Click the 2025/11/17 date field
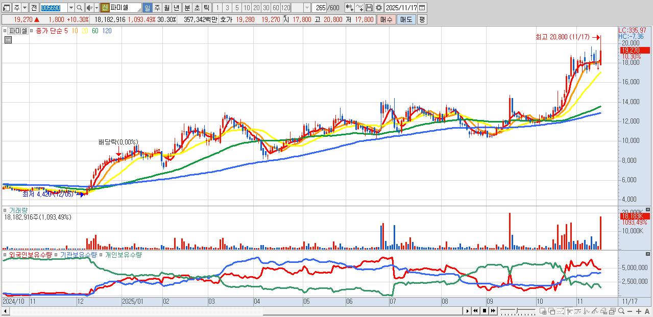This screenshot has height=317, width=653. click(401, 8)
